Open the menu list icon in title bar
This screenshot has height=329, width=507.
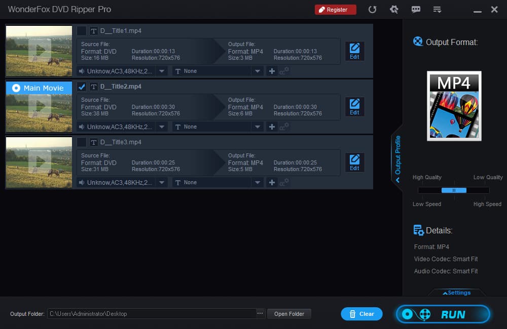click(x=437, y=10)
